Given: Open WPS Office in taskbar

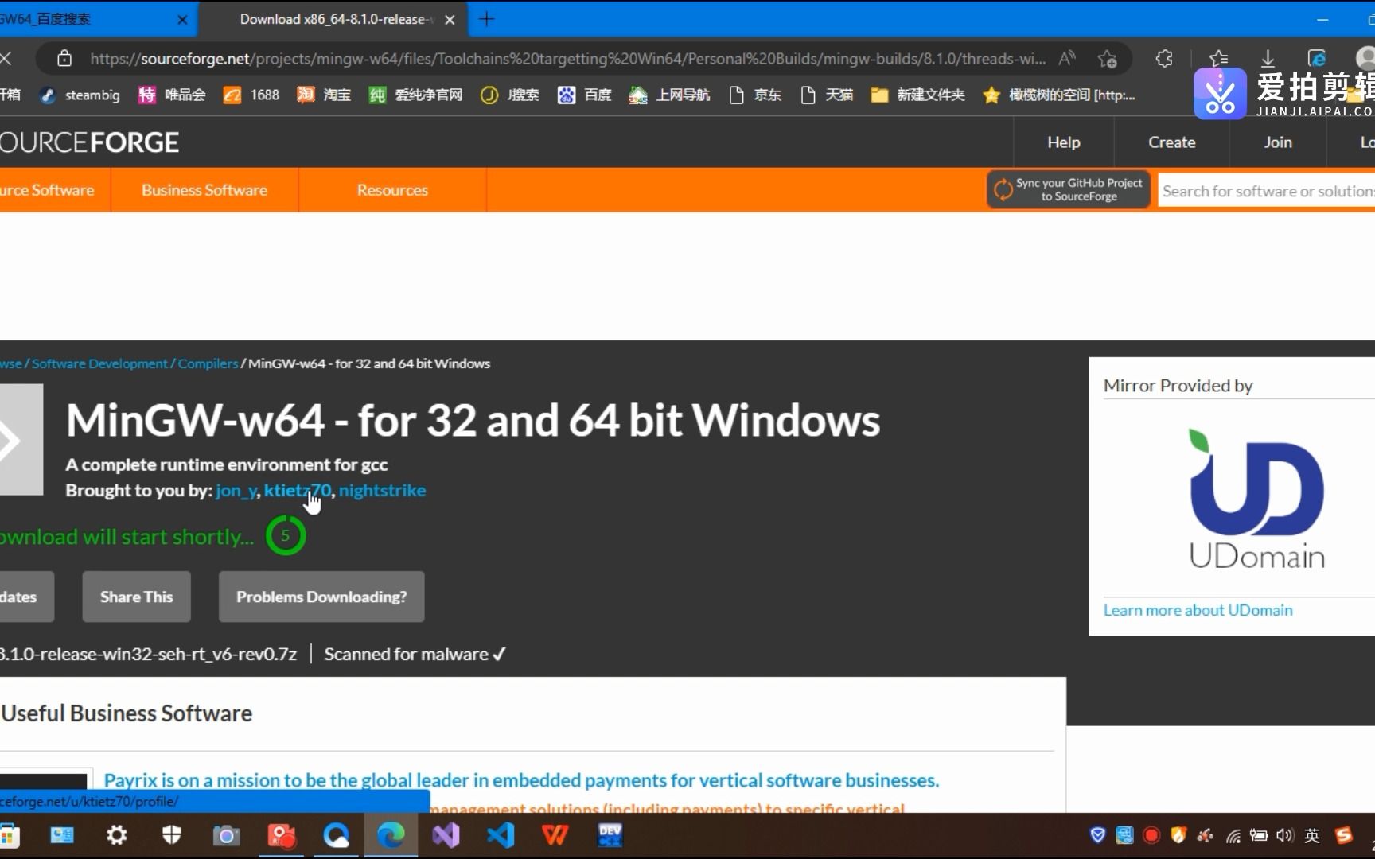Looking at the screenshot, I should coord(555,835).
